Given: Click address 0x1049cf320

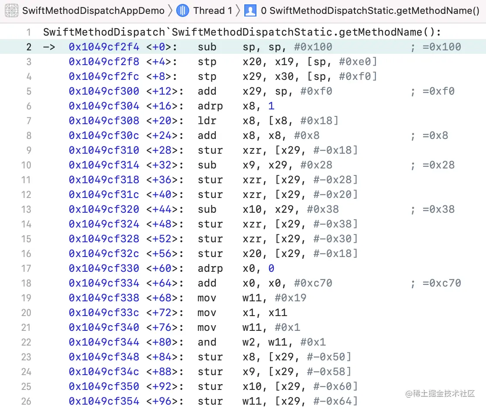Looking at the screenshot, I should tap(104, 209).
